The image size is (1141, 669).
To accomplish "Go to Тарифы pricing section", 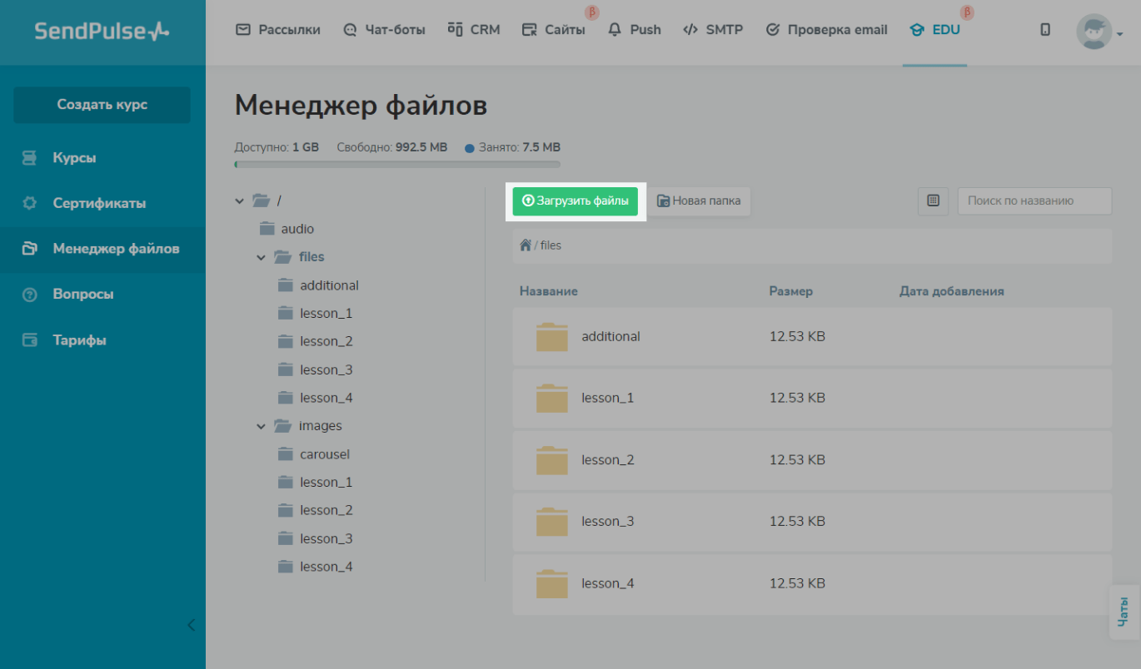I will pyautogui.click(x=79, y=340).
